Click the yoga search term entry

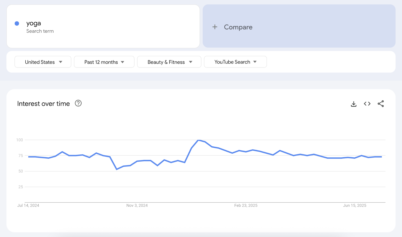pos(34,23)
